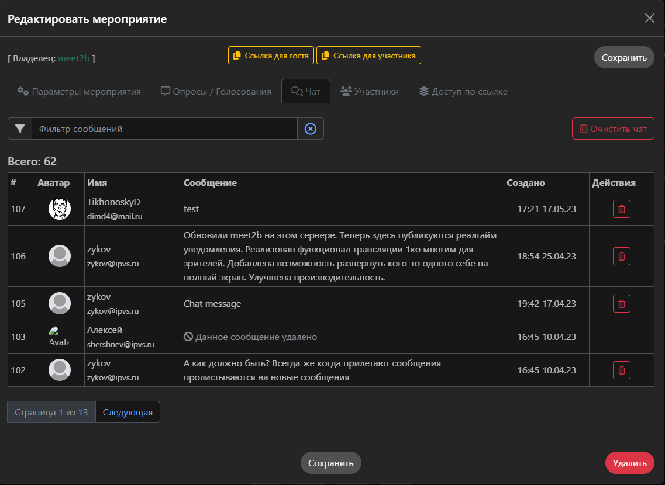Select the Чат tab

306,92
